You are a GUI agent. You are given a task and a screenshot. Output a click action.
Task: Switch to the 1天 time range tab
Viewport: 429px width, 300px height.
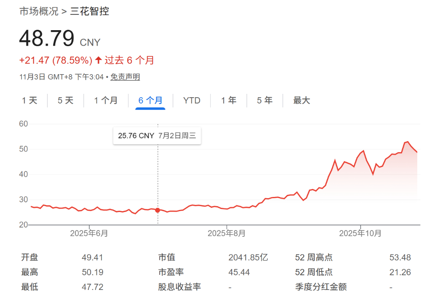[29, 100]
